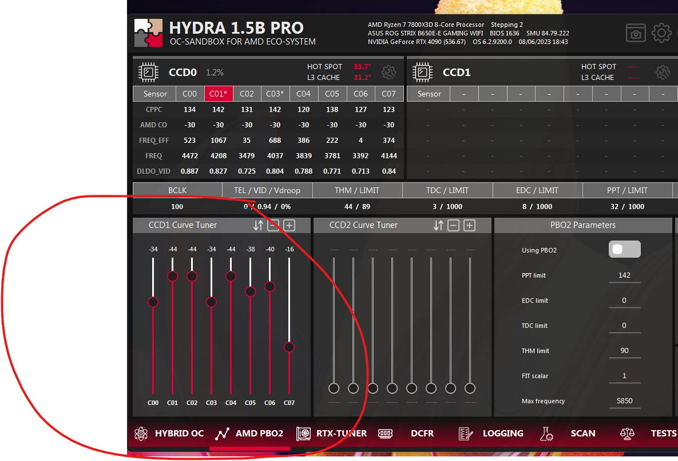The width and height of the screenshot is (678, 461).
Task: Click CCD2 Curve Tuner minus button
Action: tap(453, 225)
